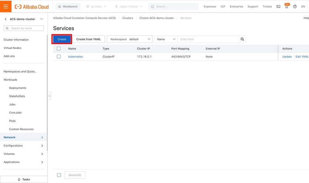This screenshot has height=183, width=309.
Task: Open Deployments in the sidebar
Action: coord(18,88)
